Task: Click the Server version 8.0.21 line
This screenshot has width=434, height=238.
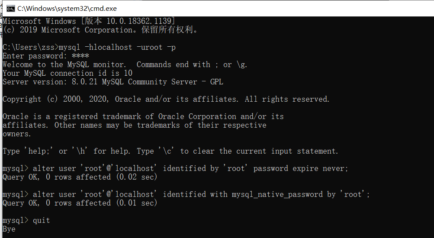Action: [x=113, y=82]
